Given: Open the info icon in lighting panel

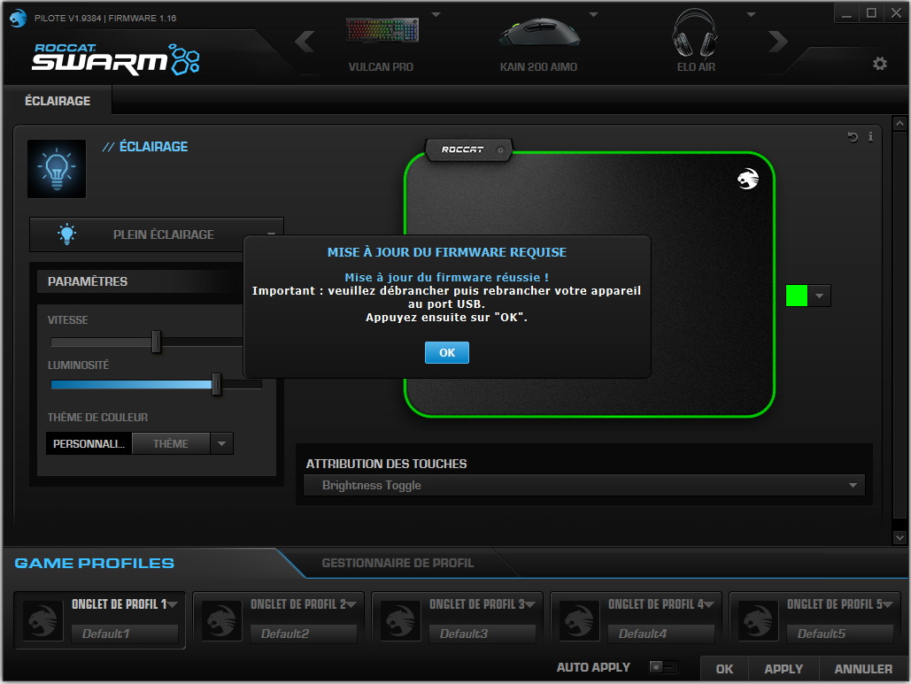Looking at the screenshot, I should coord(870,137).
